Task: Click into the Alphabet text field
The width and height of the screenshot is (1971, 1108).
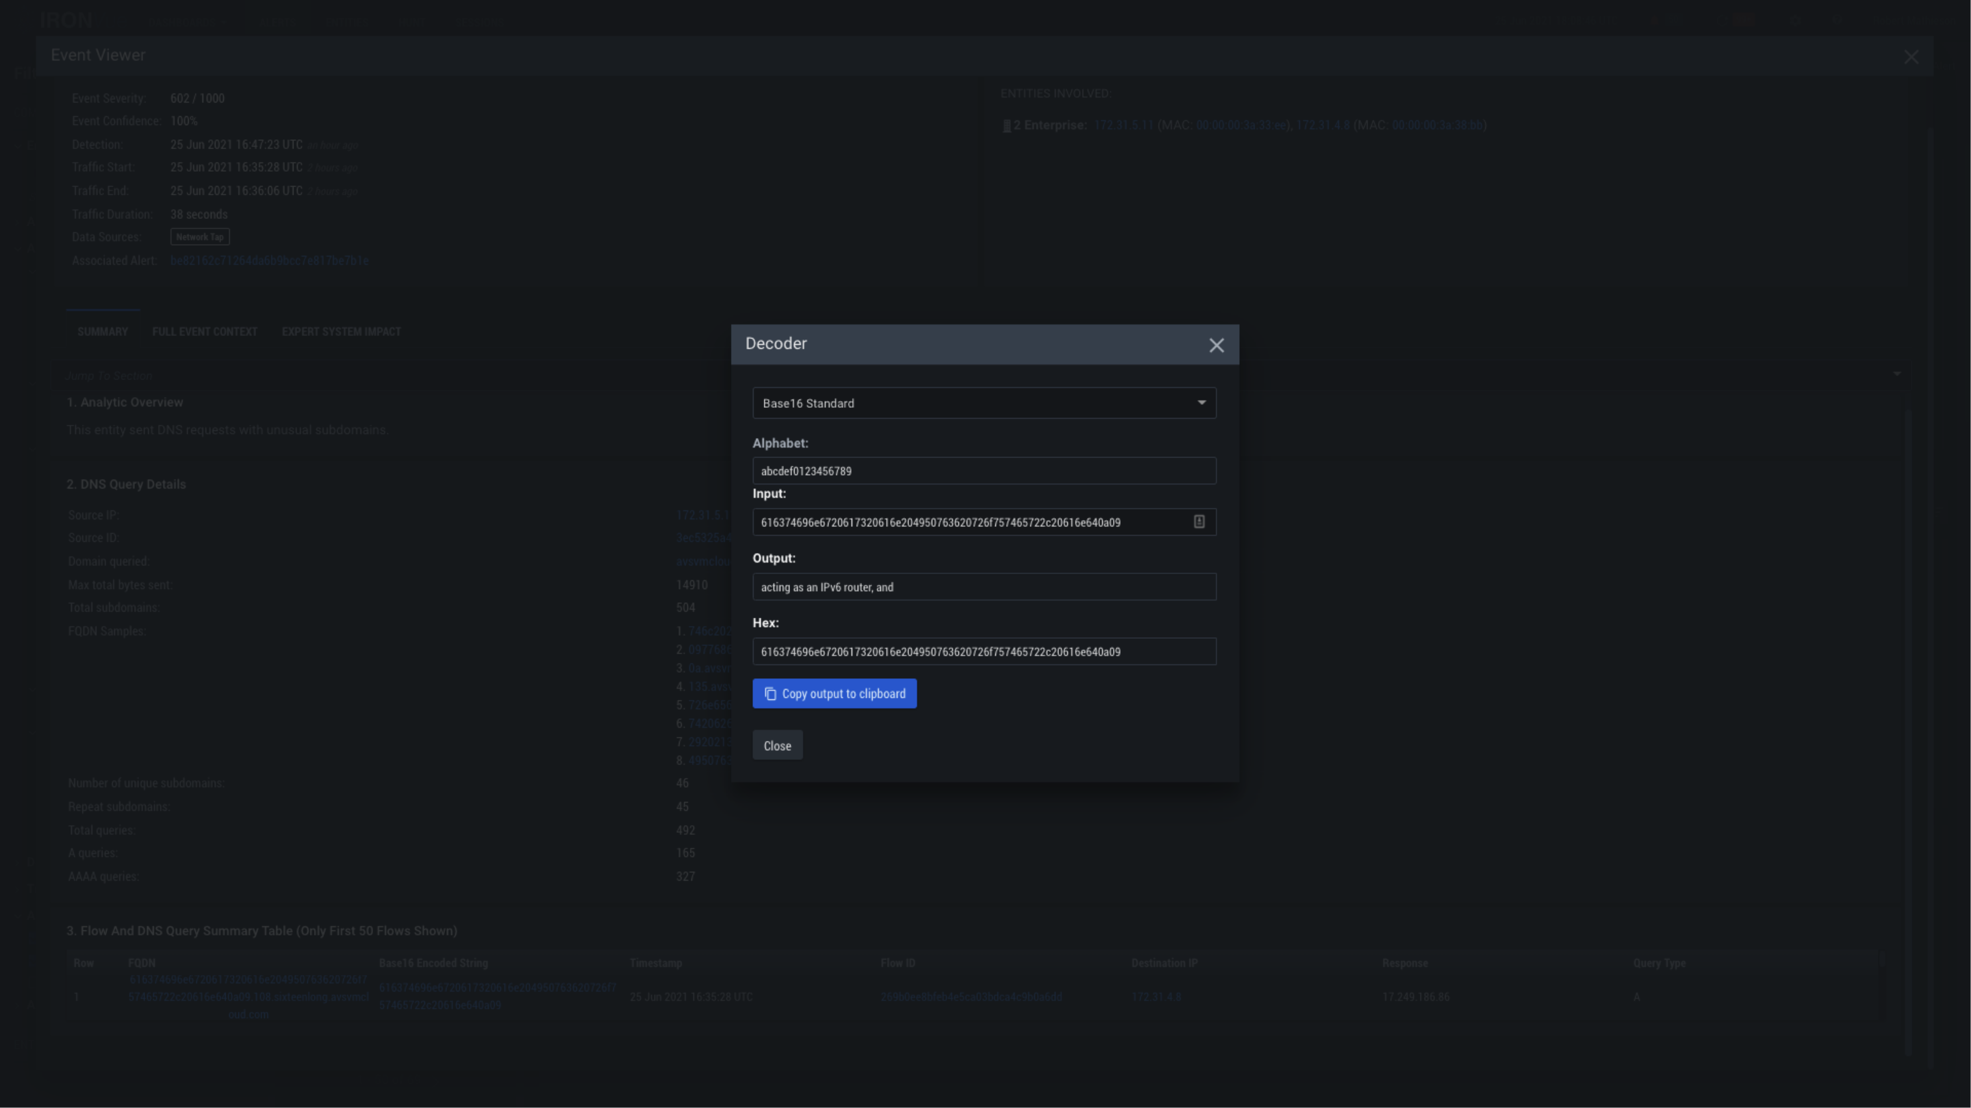Action: (984, 471)
